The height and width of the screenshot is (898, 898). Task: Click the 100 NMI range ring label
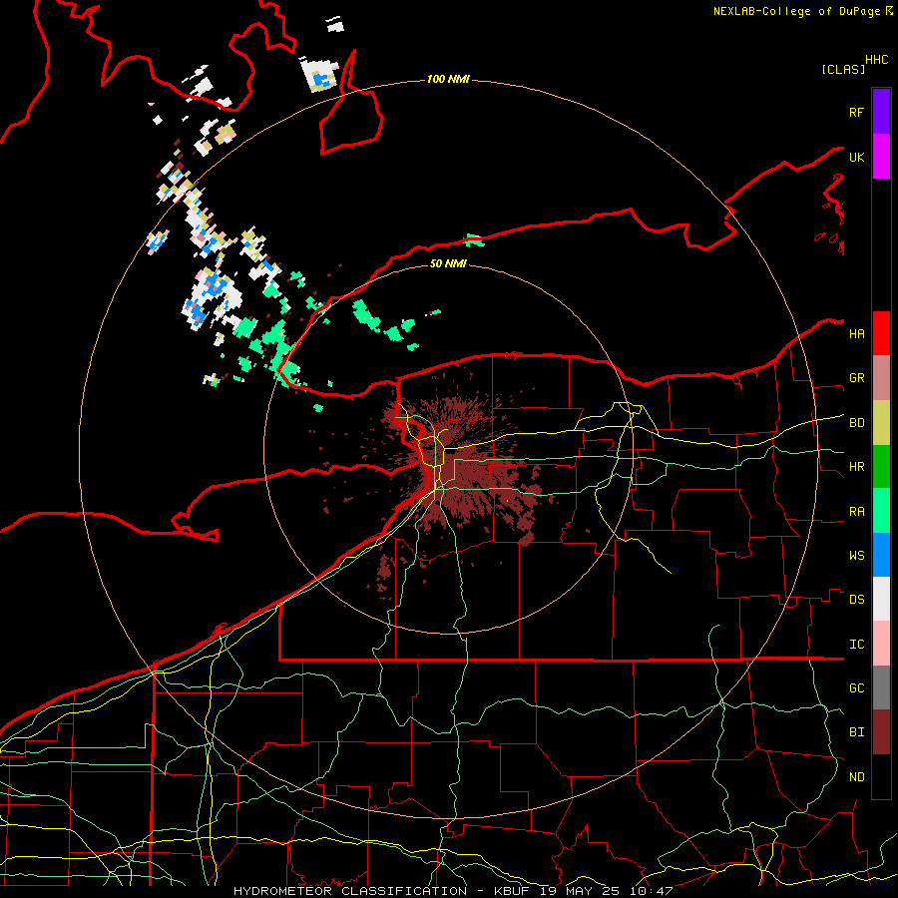click(x=448, y=79)
